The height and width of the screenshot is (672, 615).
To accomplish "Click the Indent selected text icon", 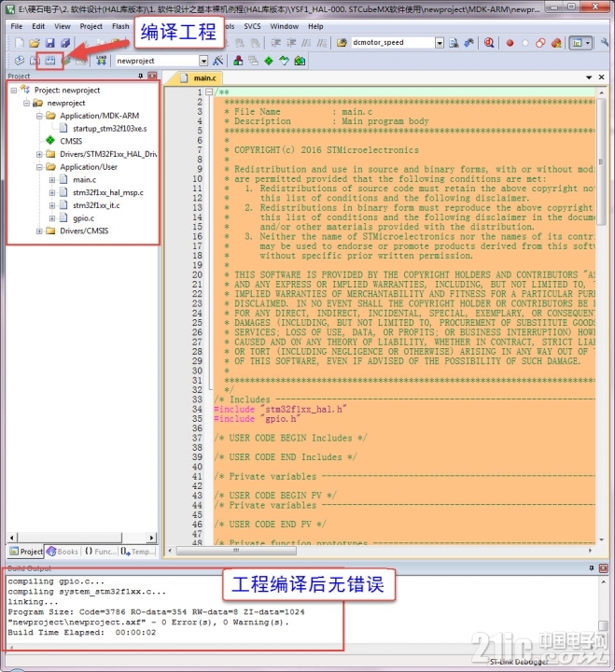I will point(276,42).
